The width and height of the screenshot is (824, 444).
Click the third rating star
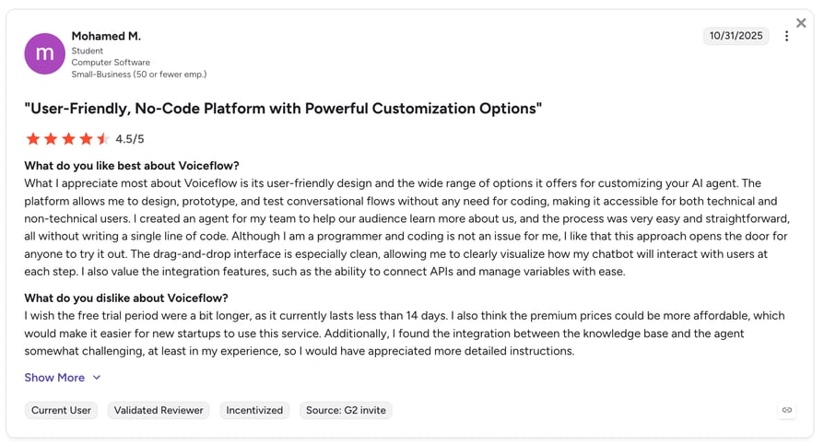68,139
